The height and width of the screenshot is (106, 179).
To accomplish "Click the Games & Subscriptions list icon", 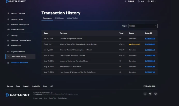I will (8, 24).
